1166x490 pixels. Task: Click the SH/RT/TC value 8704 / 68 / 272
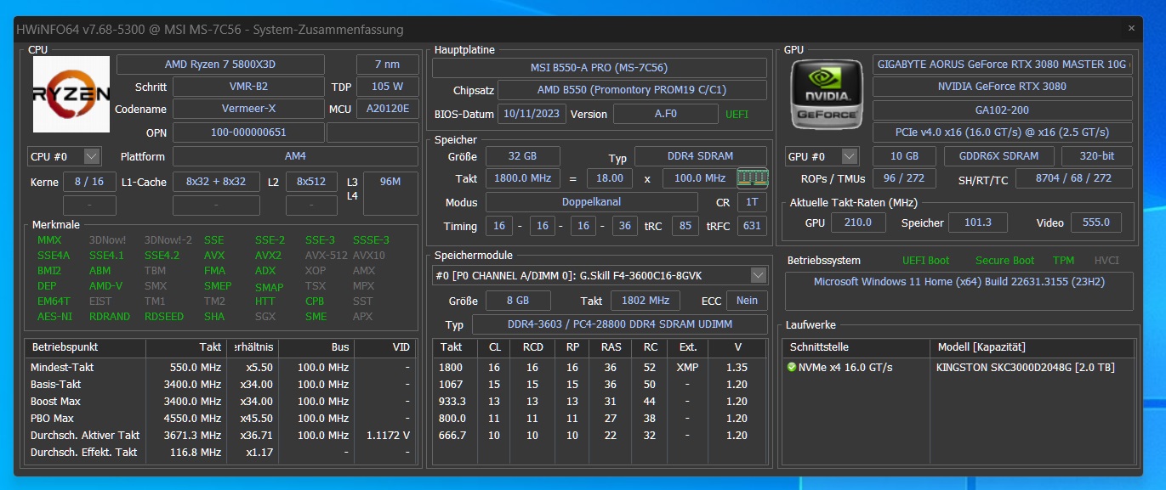[x=1073, y=178]
